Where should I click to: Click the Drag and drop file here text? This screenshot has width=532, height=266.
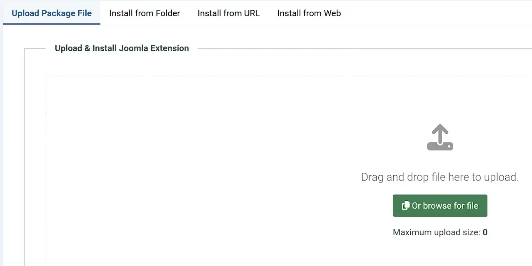click(440, 177)
